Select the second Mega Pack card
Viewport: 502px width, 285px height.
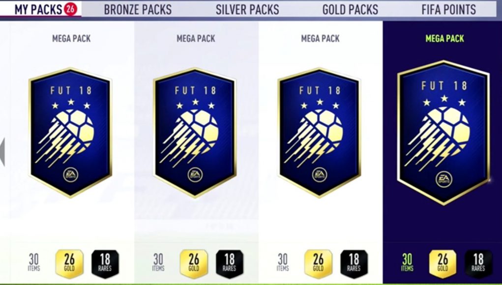pos(195,133)
